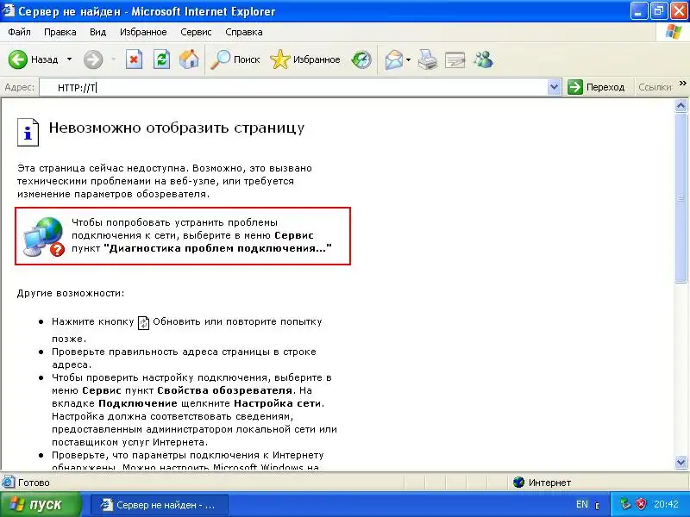Click into the address bar field

click(x=293, y=88)
